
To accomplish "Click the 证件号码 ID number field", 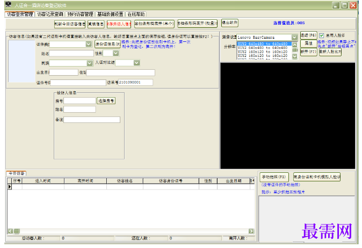I will coord(78,83).
